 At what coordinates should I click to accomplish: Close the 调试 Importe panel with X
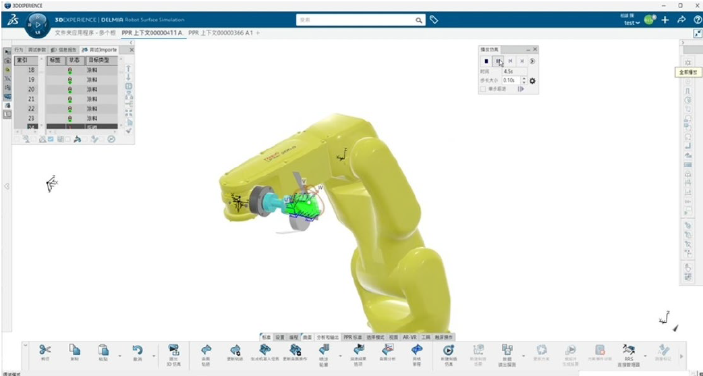132,50
